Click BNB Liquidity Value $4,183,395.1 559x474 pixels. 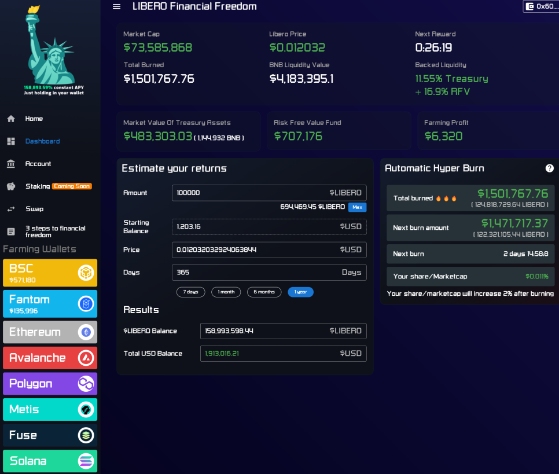pos(301,79)
